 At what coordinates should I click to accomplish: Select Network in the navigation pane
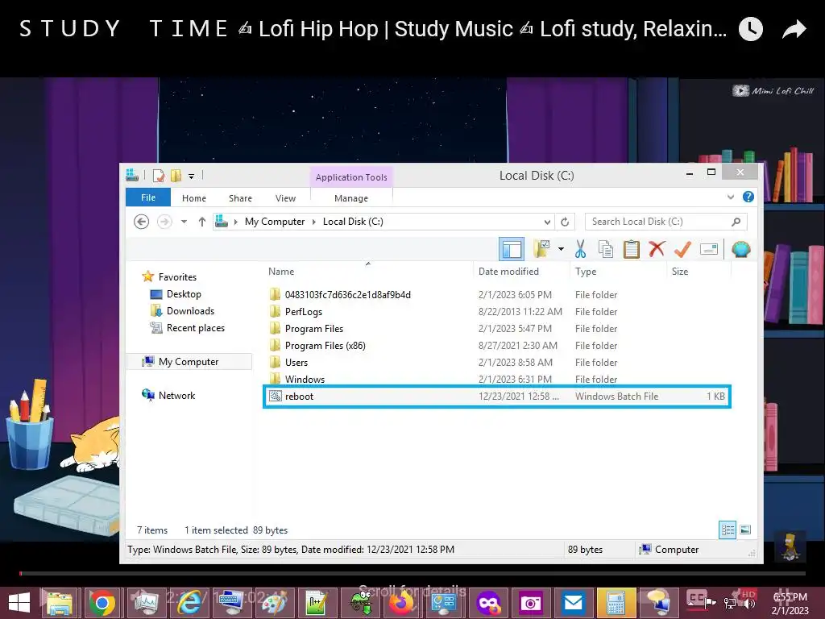point(176,395)
